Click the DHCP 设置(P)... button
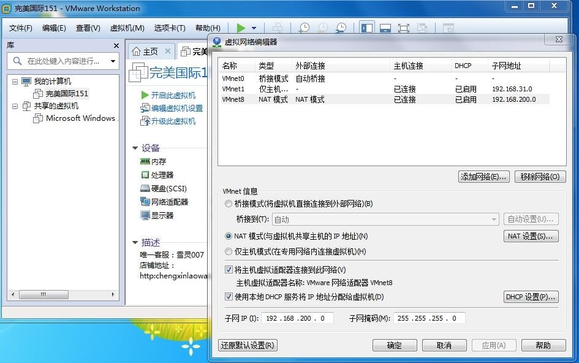579x363 pixels. click(531, 297)
